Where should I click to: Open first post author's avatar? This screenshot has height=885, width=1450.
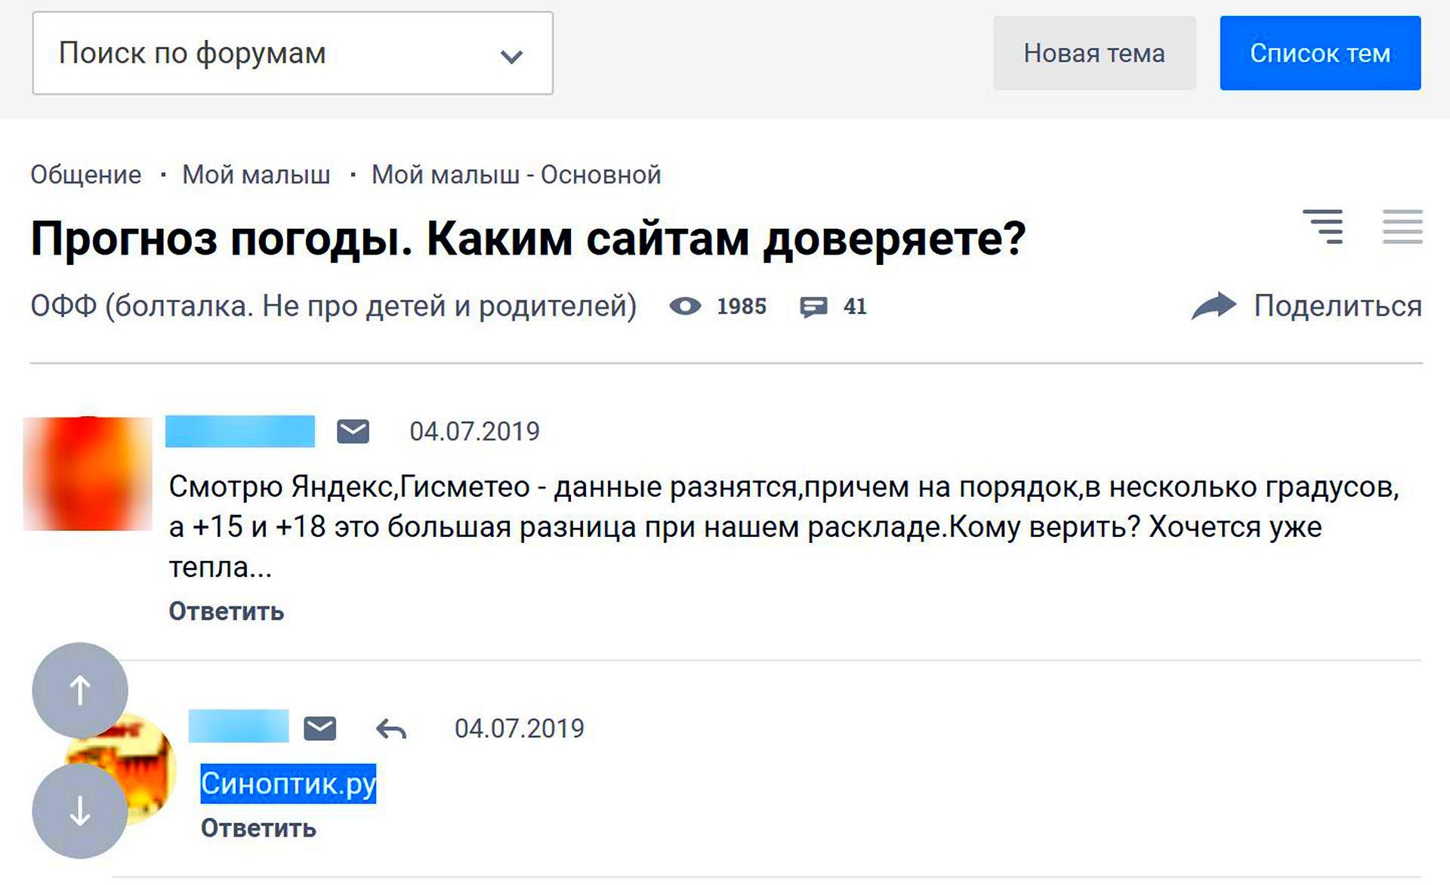click(x=88, y=473)
